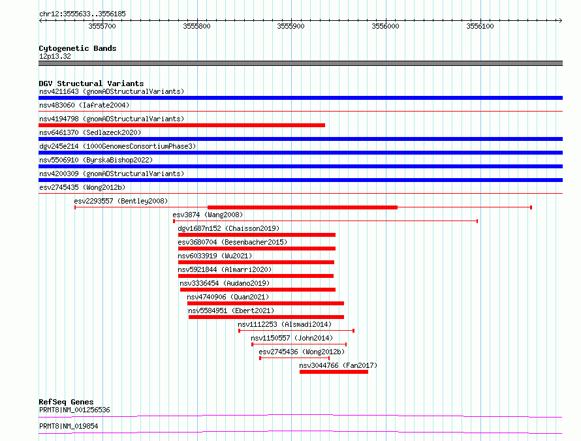Click the chr12:3555633..3556185 coordinates label
Screen dimensions: 581x441
(x=82, y=14)
